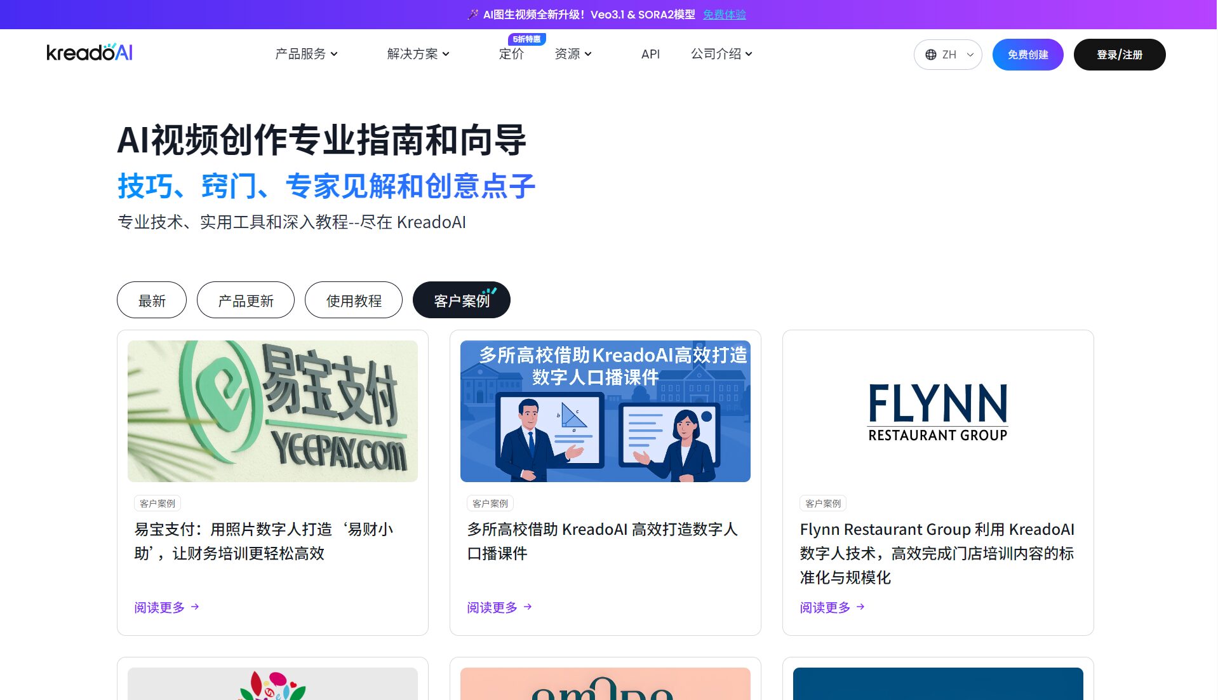Expand the 解决方案 dropdown menu
The image size is (1218, 700).
(x=418, y=54)
